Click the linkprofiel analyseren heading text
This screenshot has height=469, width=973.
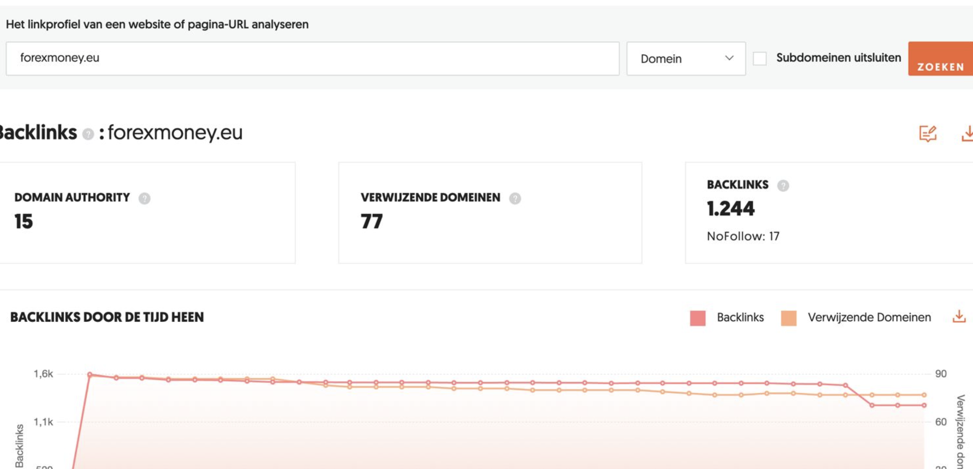157,25
